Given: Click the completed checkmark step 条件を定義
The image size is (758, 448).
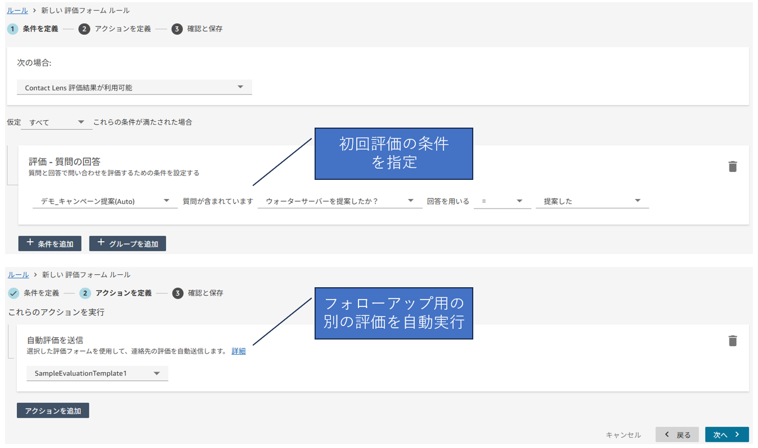Looking at the screenshot, I should [14, 293].
